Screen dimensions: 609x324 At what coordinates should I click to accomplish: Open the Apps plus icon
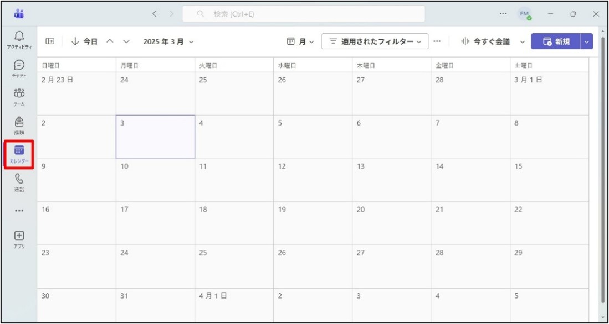[x=19, y=238]
